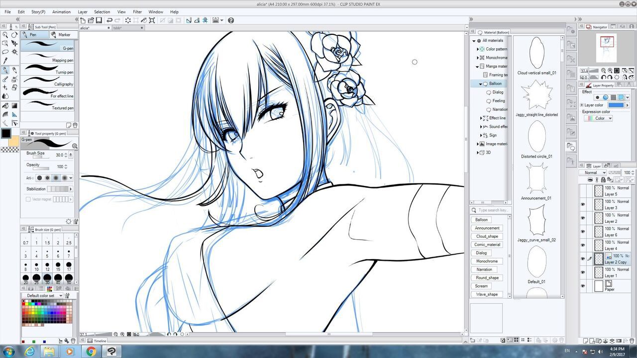Image resolution: width=637 pixels, height=358 pixels.
Task: Click the Scale/rotate transform icon in the command bar
Action: coord(152,20)
